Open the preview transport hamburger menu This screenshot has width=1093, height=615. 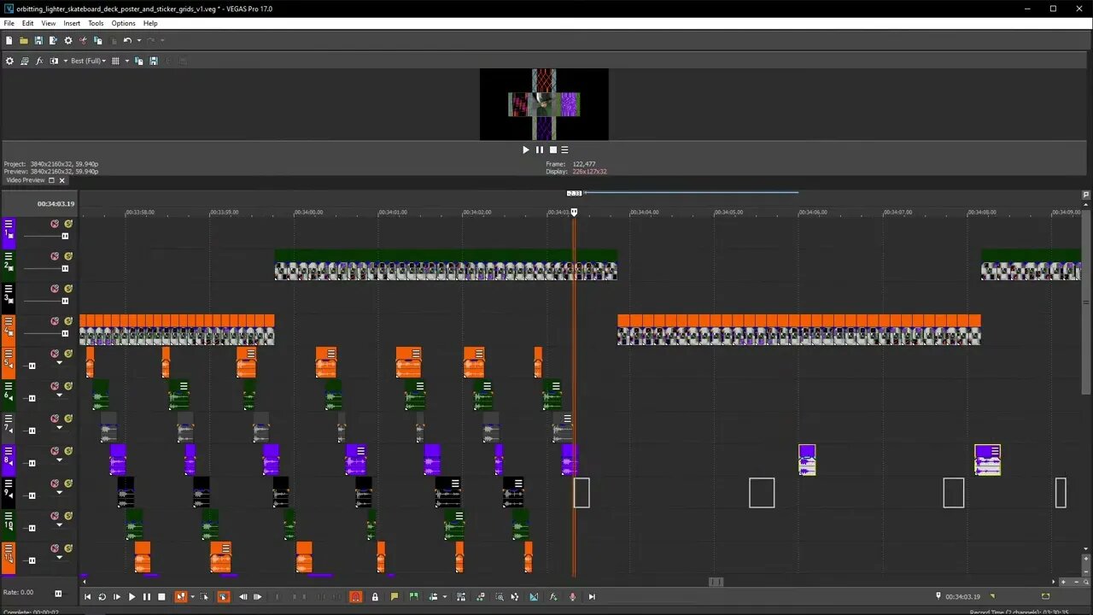coord(564,149)
